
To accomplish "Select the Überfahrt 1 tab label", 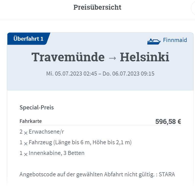I will (x=28, y=39).
